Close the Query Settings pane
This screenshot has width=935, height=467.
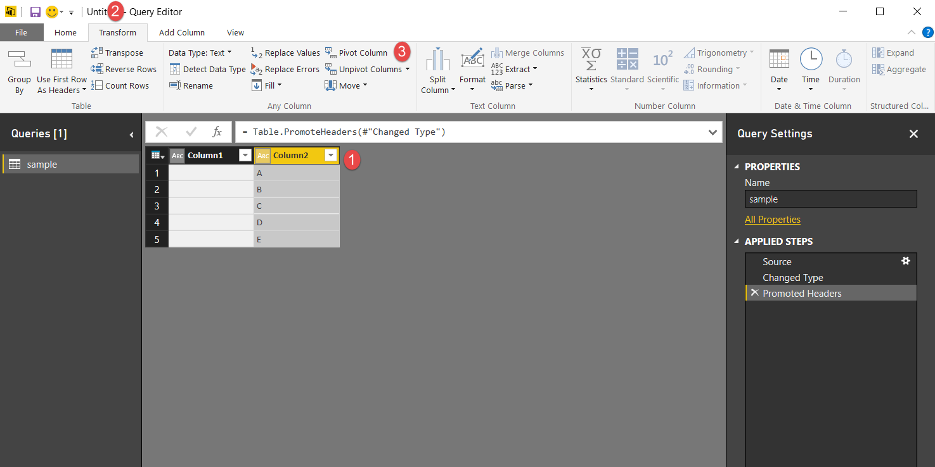[913, 134]
